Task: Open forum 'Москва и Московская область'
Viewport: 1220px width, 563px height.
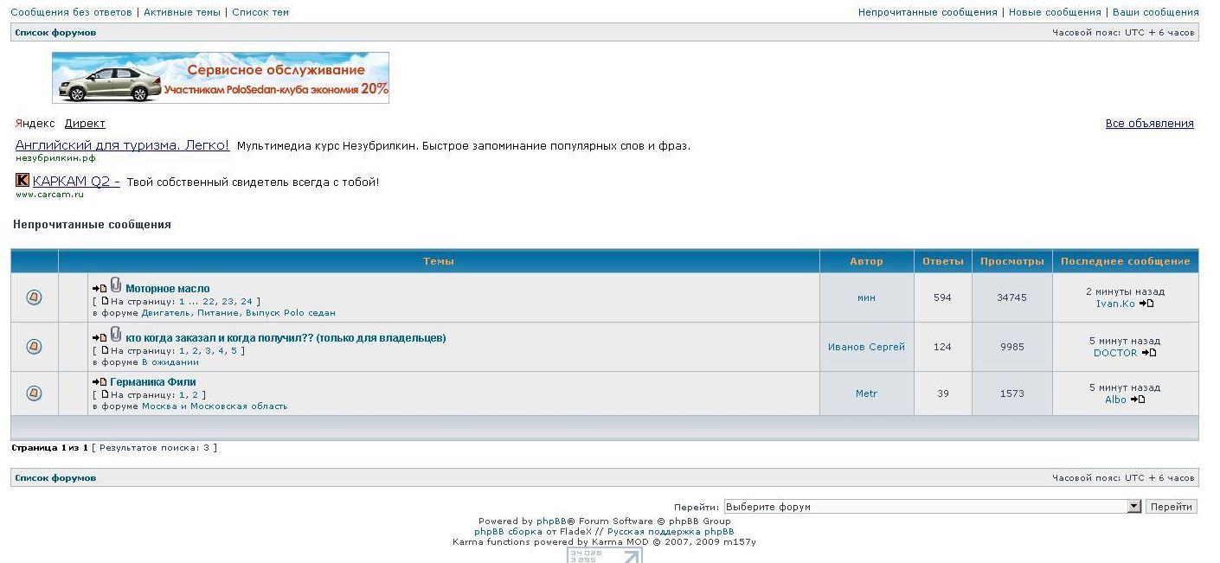Action: 215,406
